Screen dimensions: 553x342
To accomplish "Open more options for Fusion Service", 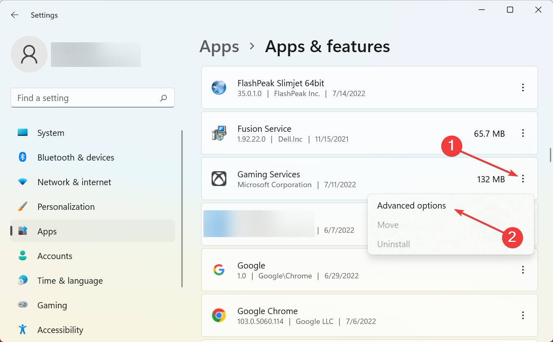I will 523,133.
